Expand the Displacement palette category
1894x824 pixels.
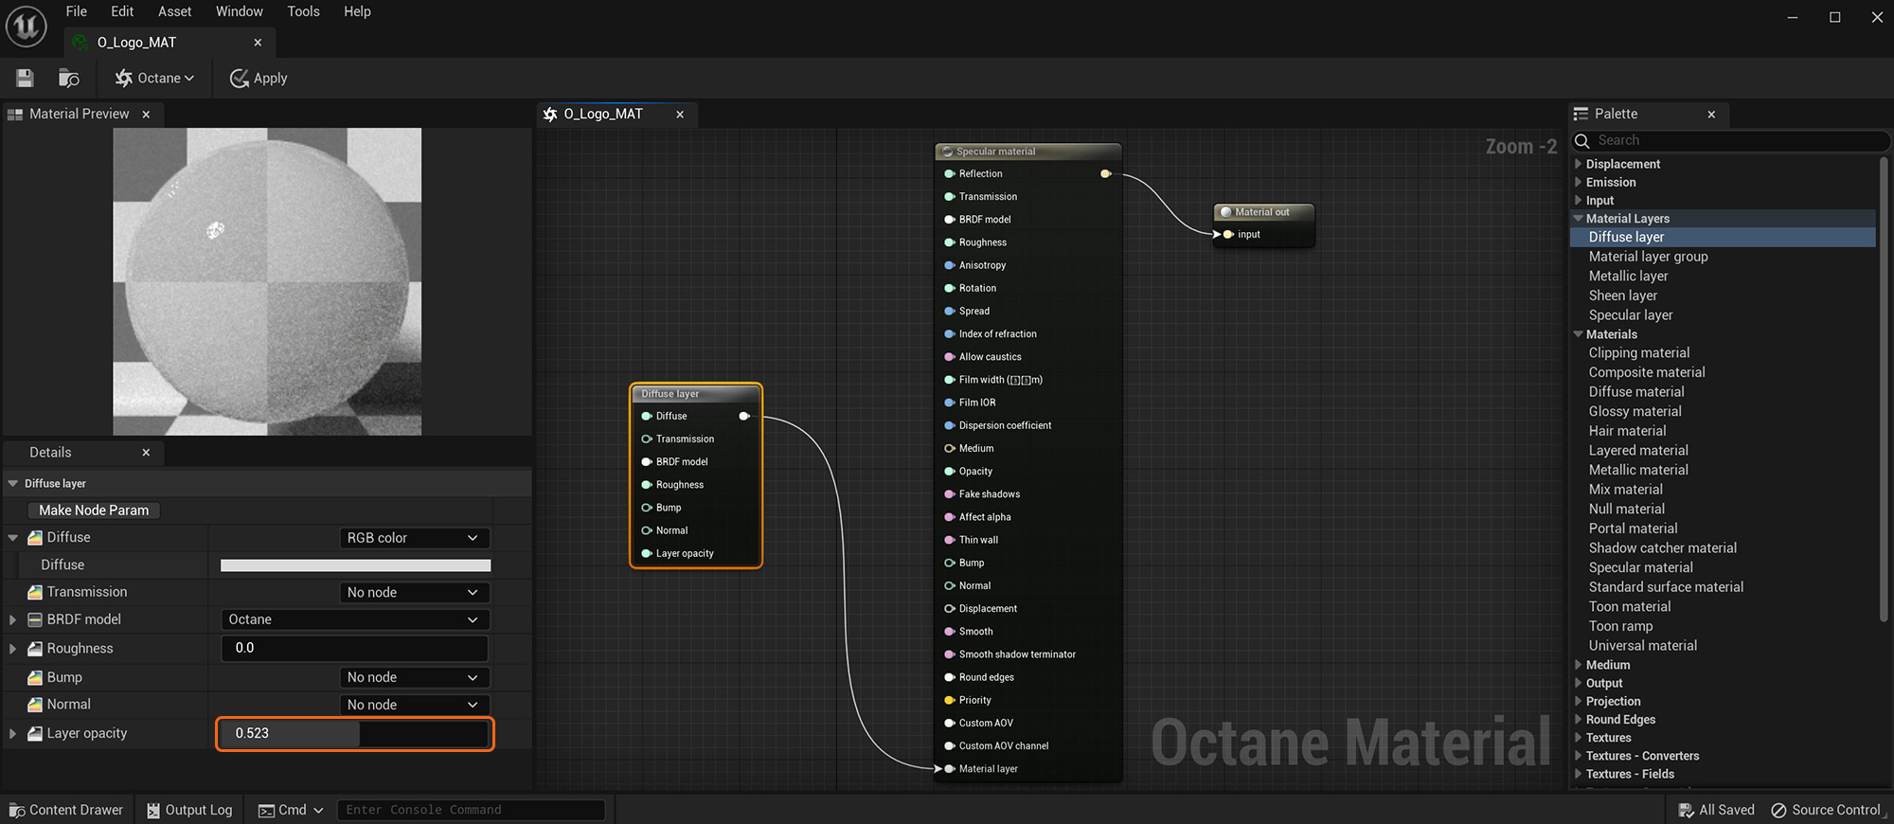(x=1578, y=164)
